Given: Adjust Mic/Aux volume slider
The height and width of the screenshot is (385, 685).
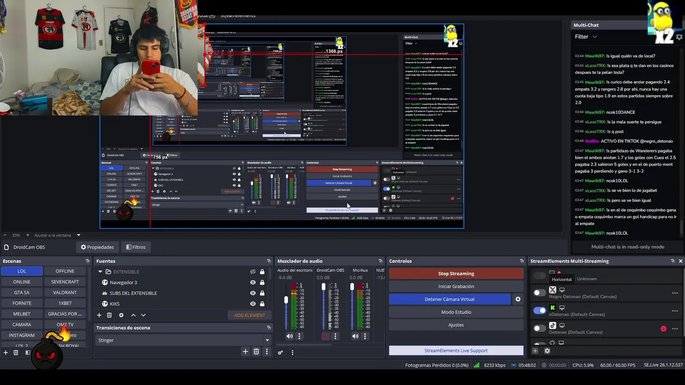Looking at the screenshot, I should 352,287.
